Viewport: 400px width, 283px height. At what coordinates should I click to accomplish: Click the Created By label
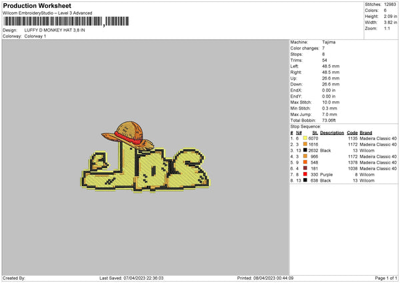[x=14, y=278]
